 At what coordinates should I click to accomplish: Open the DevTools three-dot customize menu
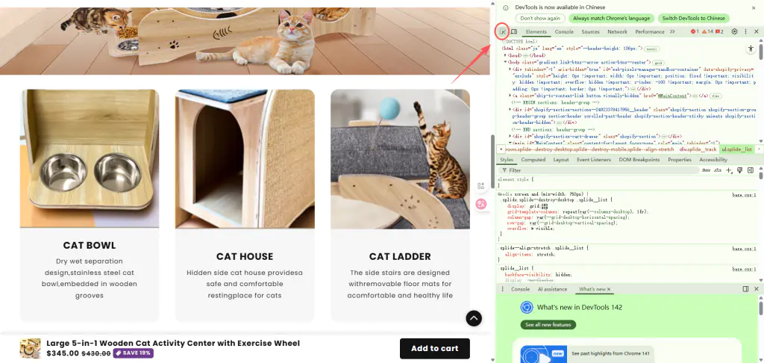(x=745, y=31)
